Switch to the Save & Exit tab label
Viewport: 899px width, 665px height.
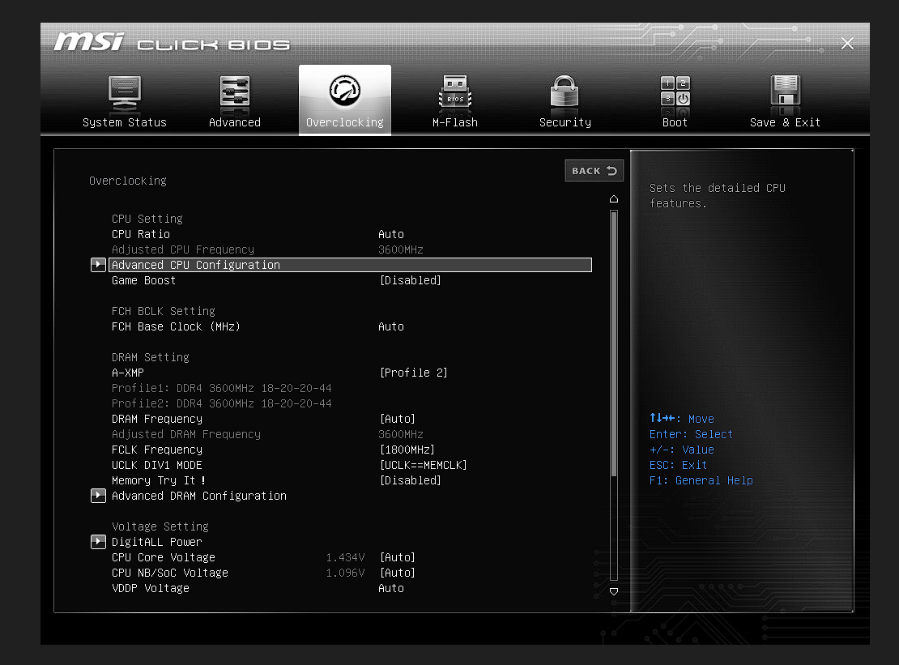(x=785, y=122)
